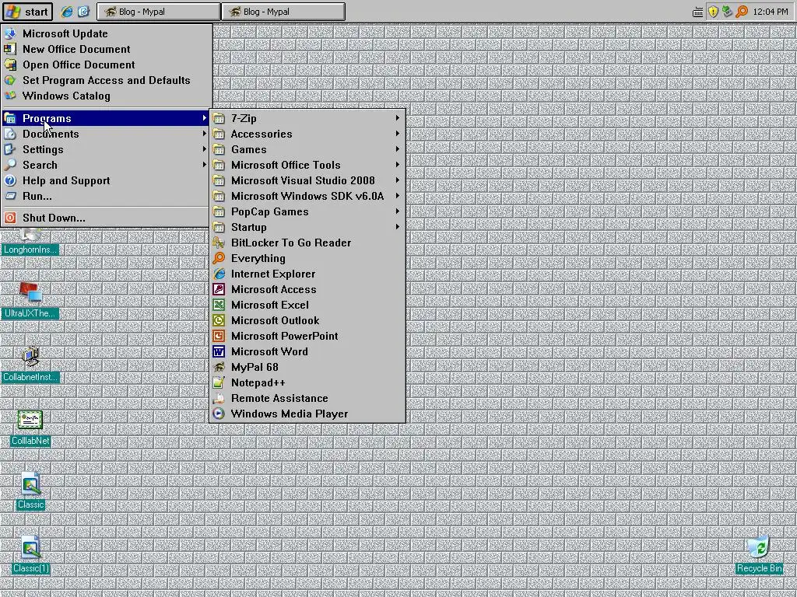Click New Office Document
The width and height of the screenshot is (797, 597).
coord(106,49)
